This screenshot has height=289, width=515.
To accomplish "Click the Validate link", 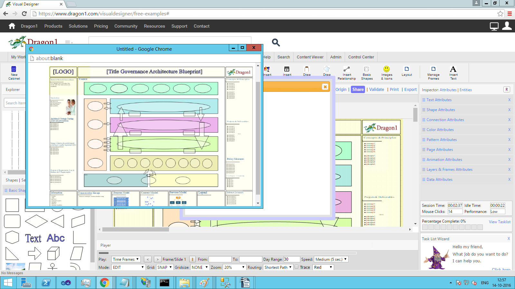I will 377,90.
